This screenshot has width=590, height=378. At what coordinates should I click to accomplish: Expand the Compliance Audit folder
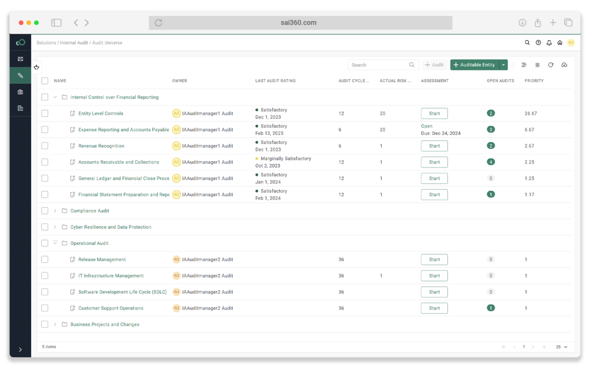pos(55,211)
